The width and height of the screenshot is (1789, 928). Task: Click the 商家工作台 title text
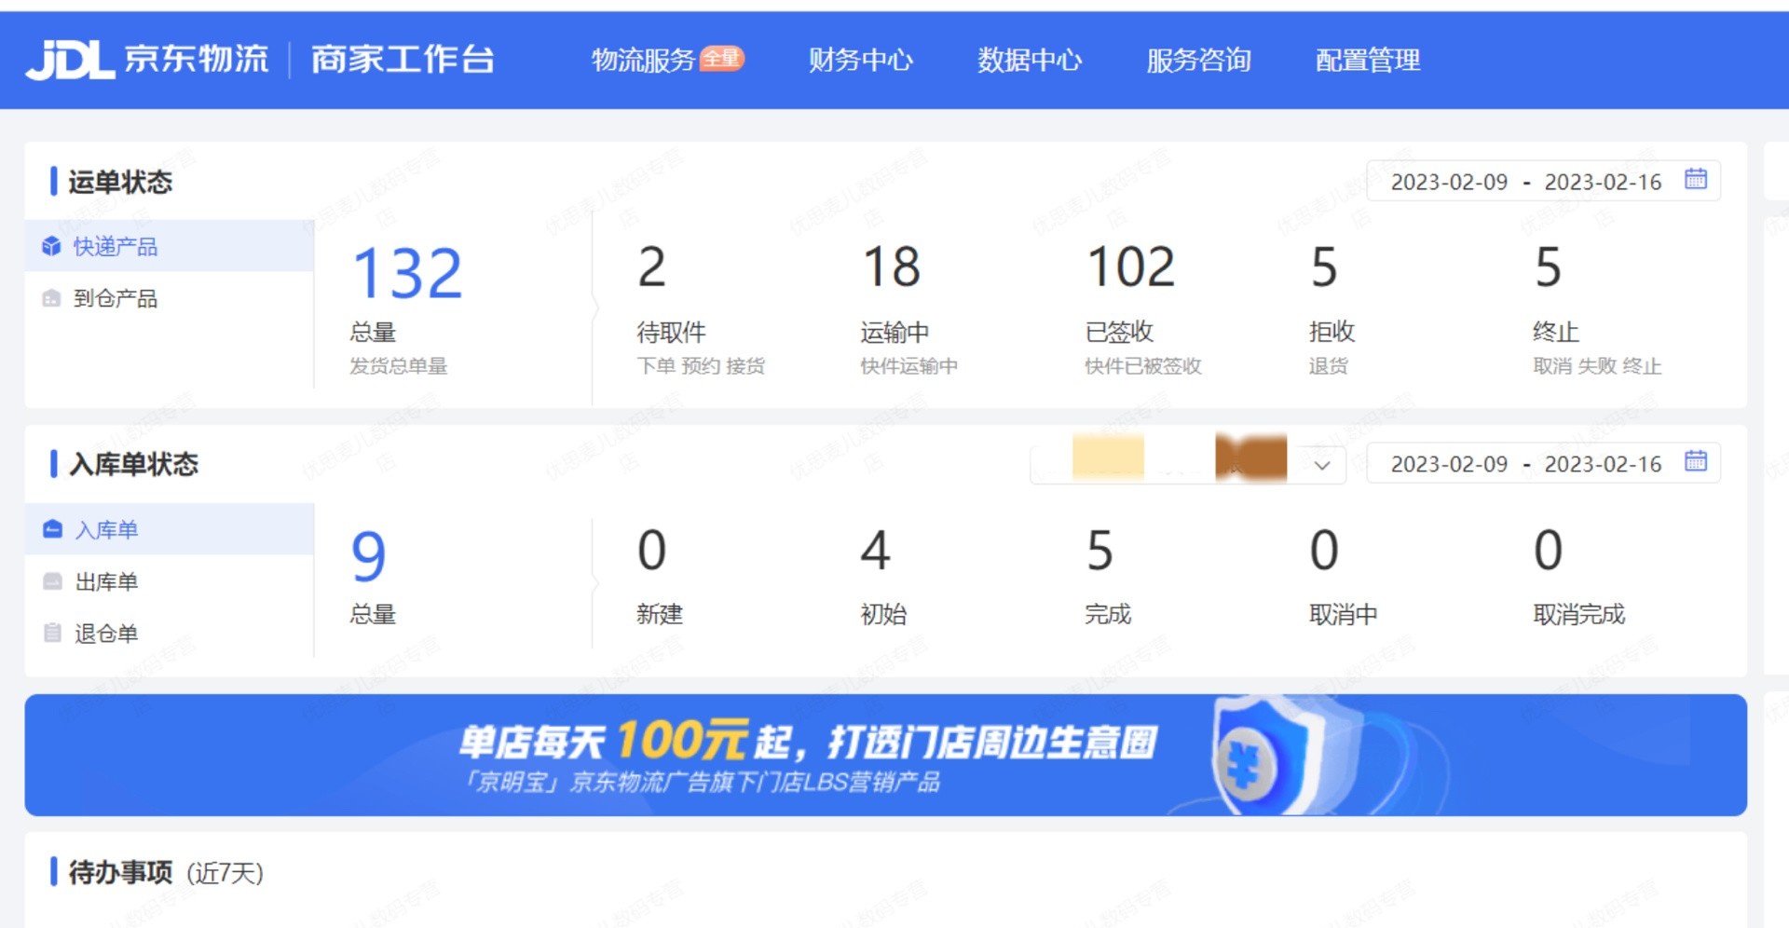click(x=402, y=60)
